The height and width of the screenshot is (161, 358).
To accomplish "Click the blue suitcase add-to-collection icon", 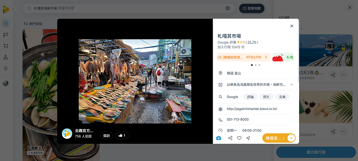I will [x=218, y=138].
